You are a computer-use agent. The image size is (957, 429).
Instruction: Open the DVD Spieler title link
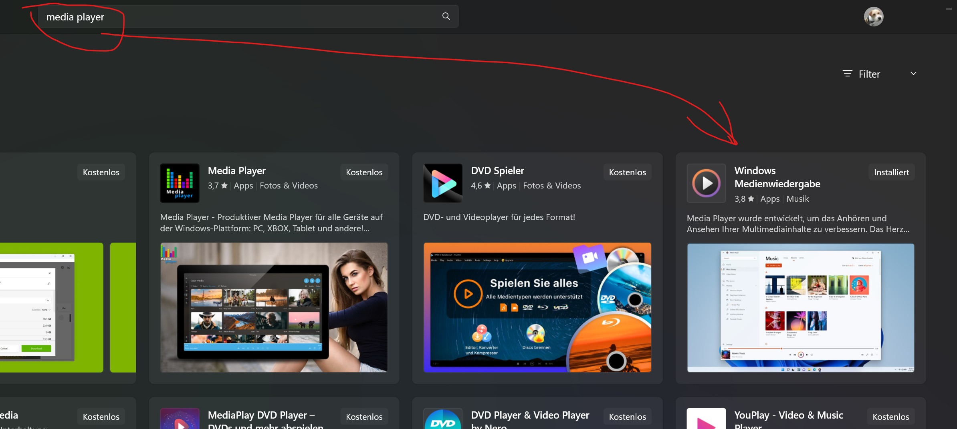click(x=497, y=170)
